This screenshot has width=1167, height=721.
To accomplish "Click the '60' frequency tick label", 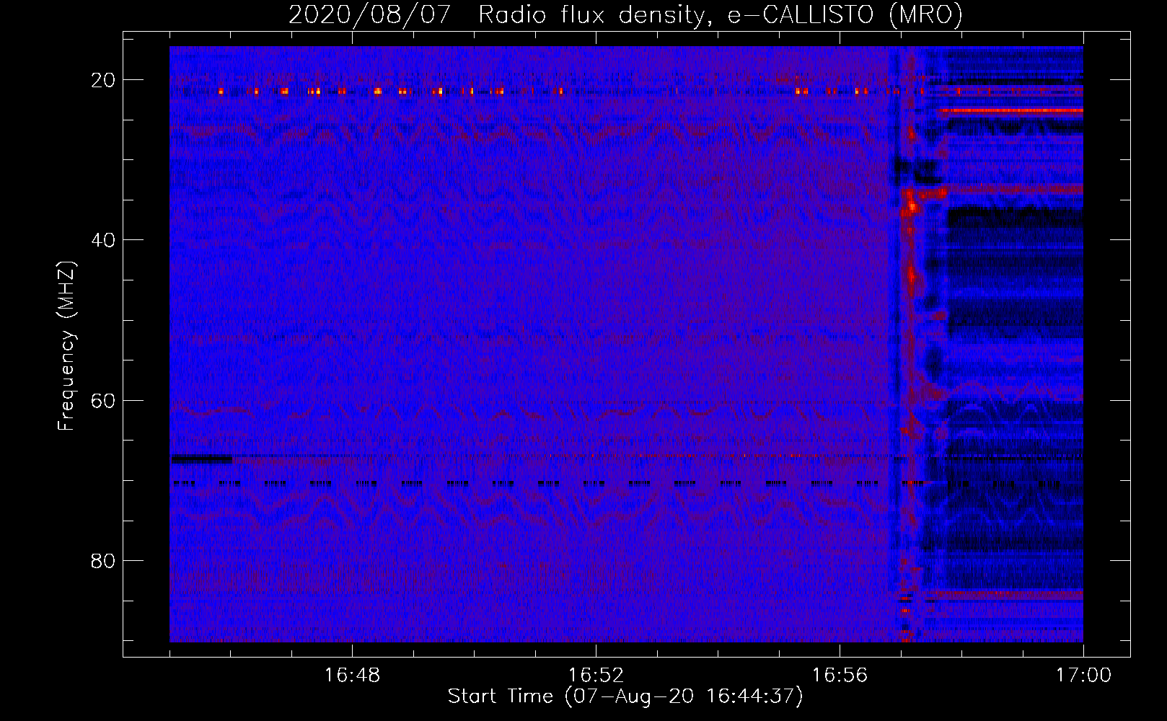I will click(103, 400).
